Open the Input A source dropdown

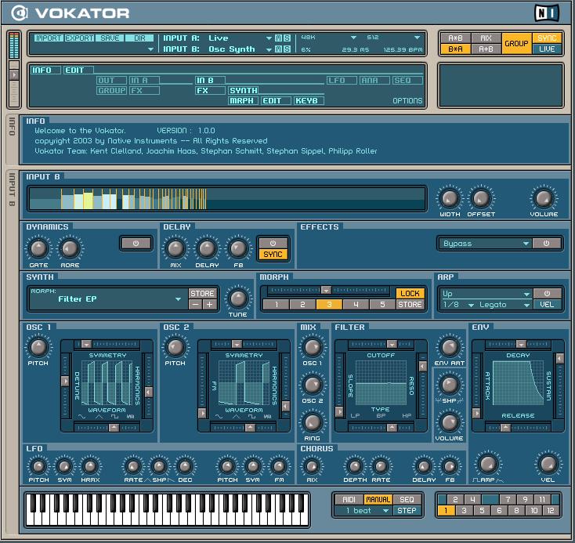[269, 38]
